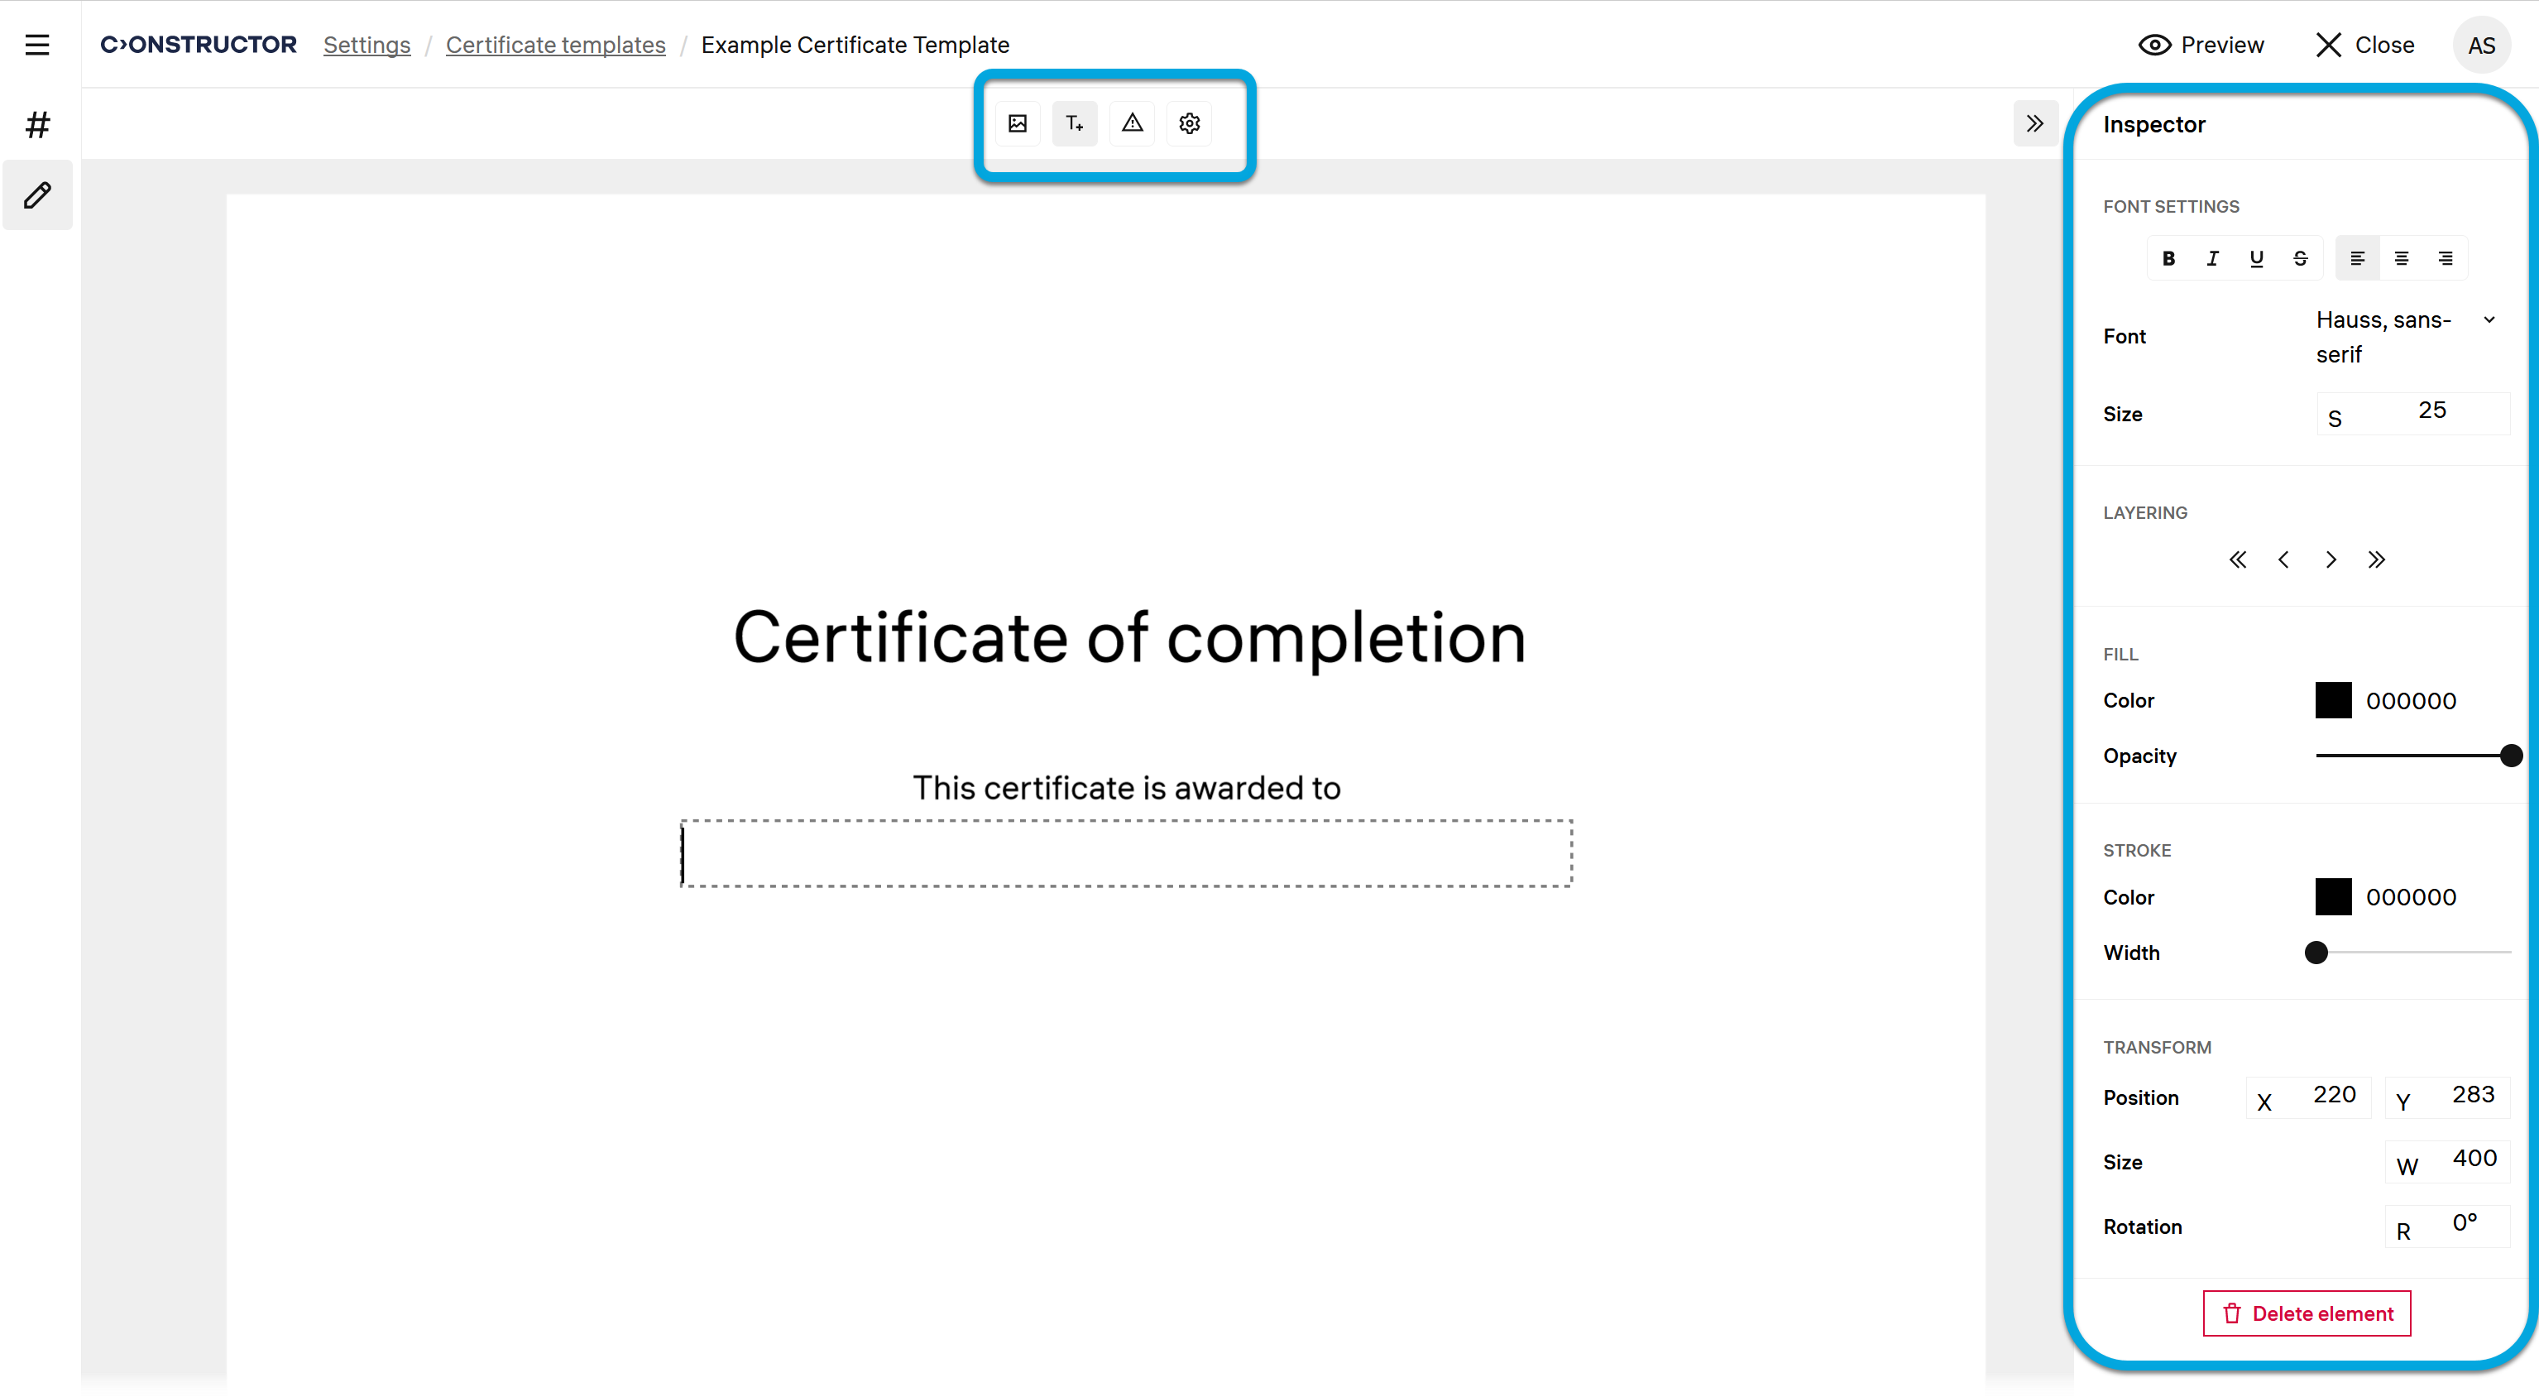The image size is (2539, 1397).
Task: Collapse the Inspector panel
Action: [x=2034, y=123]
